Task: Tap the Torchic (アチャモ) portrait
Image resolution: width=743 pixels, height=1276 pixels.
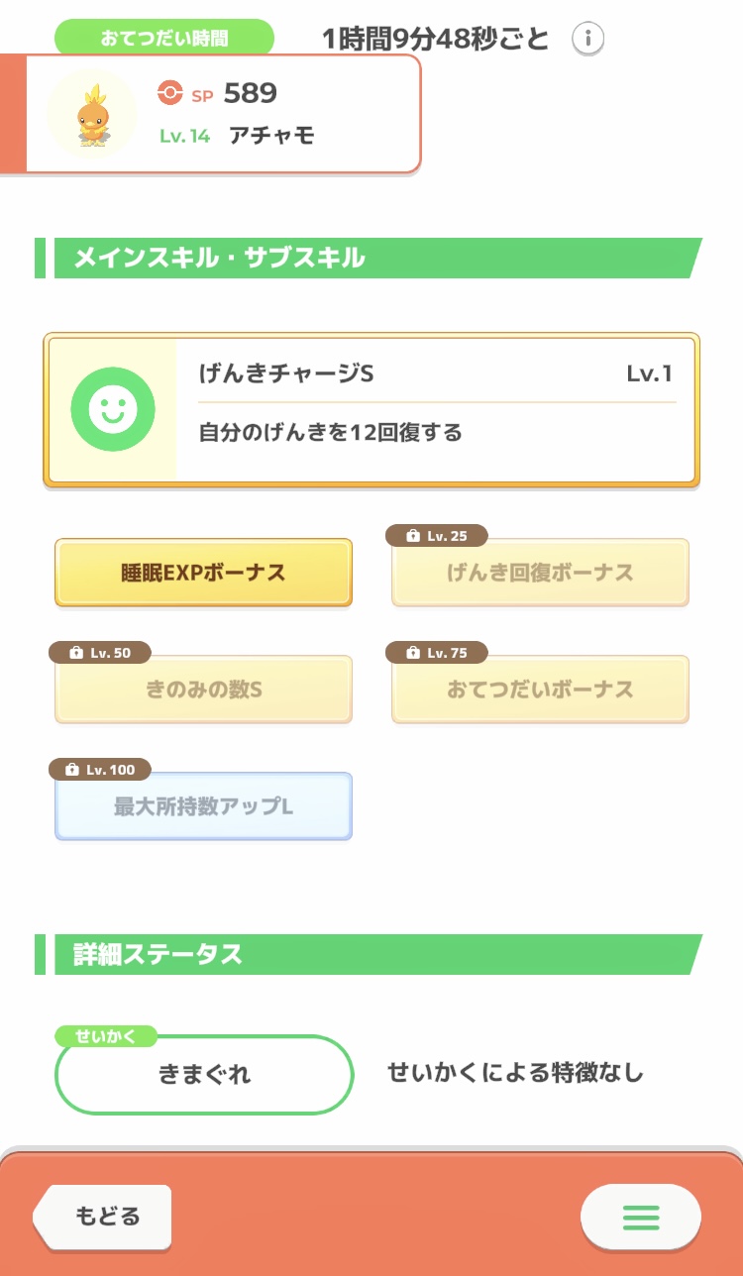Action: [92, 115]
